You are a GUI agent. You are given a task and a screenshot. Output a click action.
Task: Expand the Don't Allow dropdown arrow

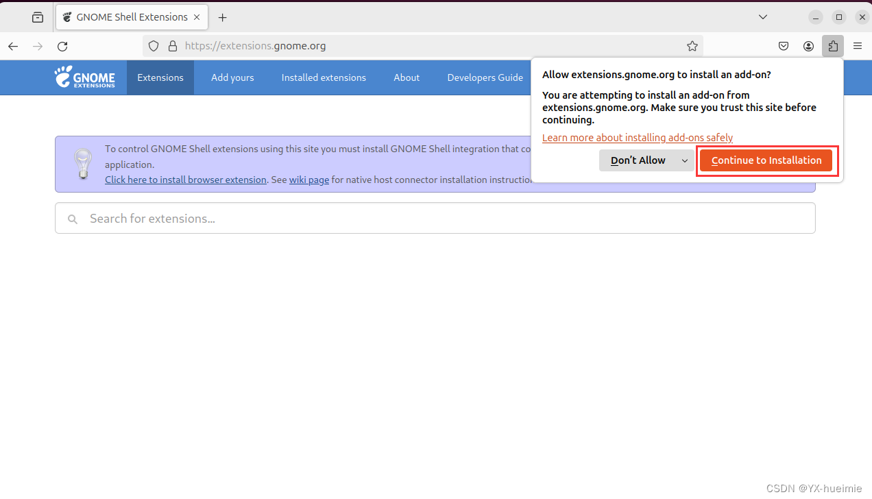[685, 160]
